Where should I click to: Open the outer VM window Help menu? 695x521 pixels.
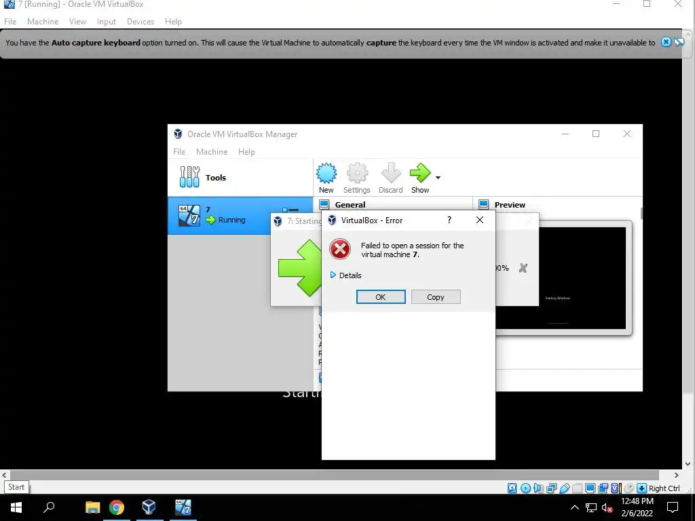(173, 21)
